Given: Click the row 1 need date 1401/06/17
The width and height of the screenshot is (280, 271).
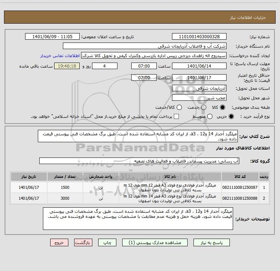Looking at the screenshot, I should tap(29, 187).
